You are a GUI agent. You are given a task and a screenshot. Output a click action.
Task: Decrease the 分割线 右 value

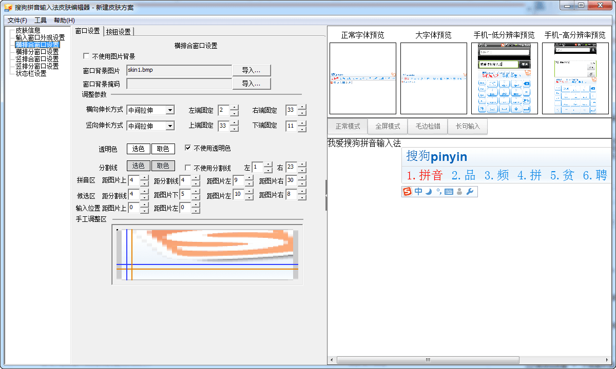[x=302, y=170]
